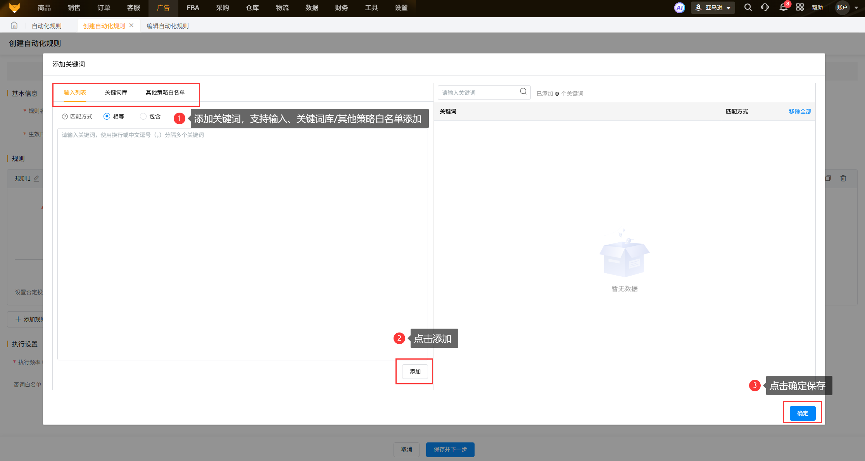Open the 广告 top menu
The image size is (865, 461).
(163, 8)
